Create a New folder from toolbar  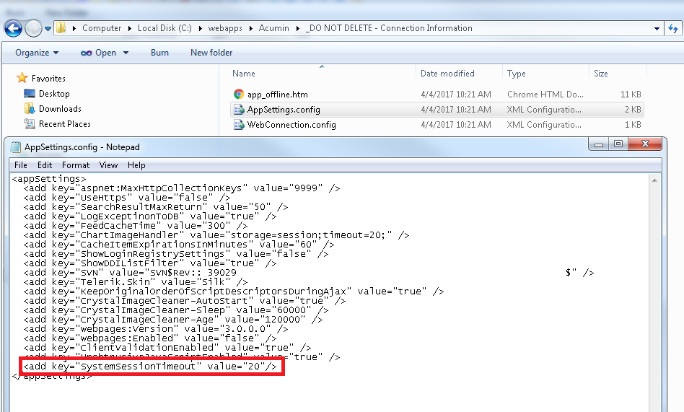click(x=211, y=53)
